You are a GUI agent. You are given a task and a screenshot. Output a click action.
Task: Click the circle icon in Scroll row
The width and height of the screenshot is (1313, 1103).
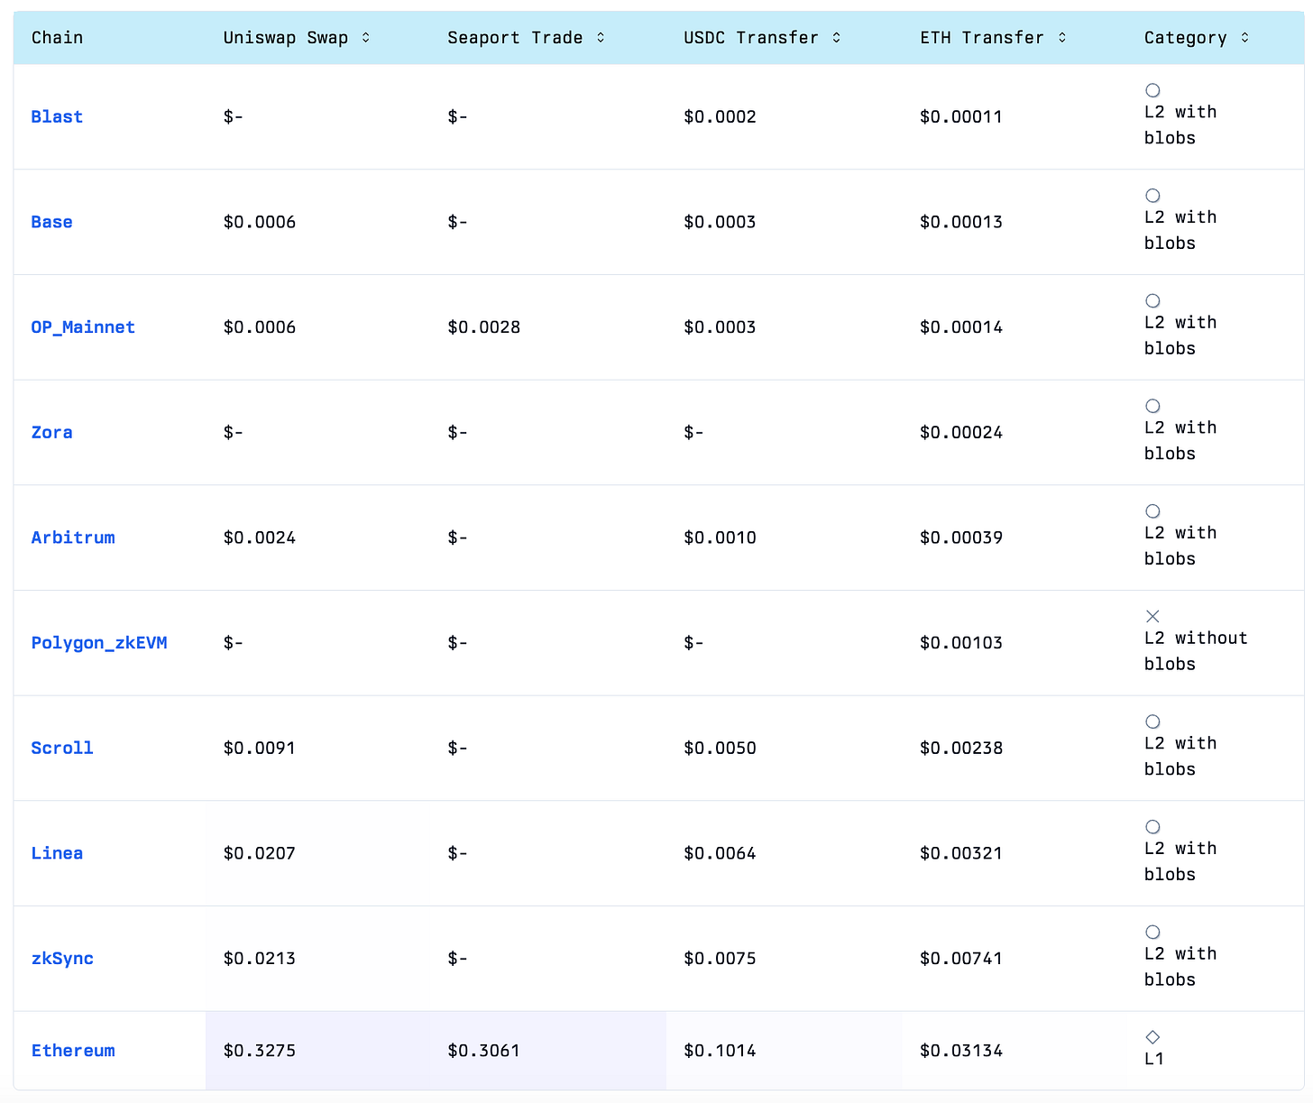pyautogui.click(x=1152, y=722)
